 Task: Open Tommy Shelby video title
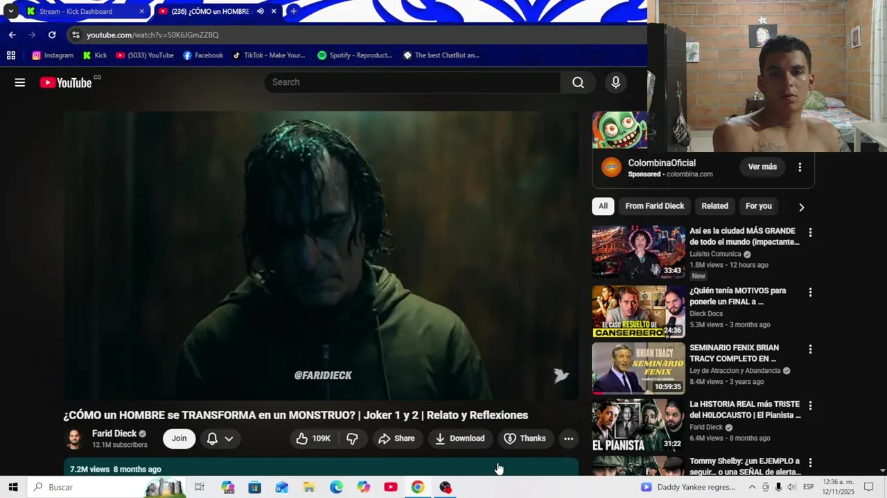pyautogui.click(x=745, y=466)
